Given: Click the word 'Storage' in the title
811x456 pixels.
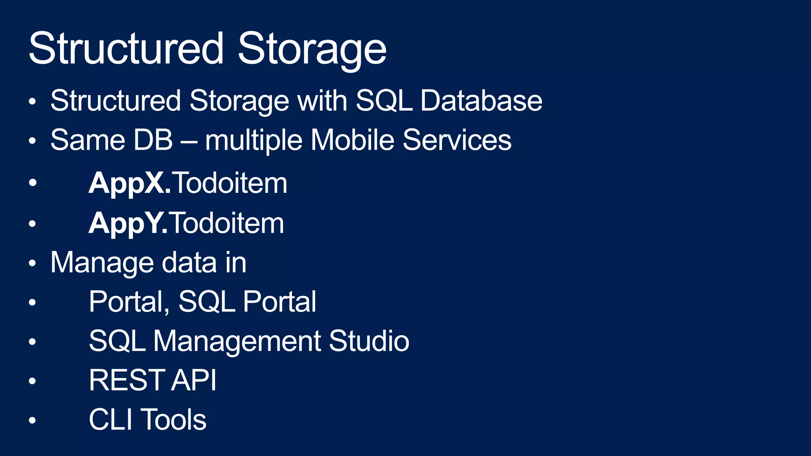Looking at the screenshot, I should pos(312,49).
